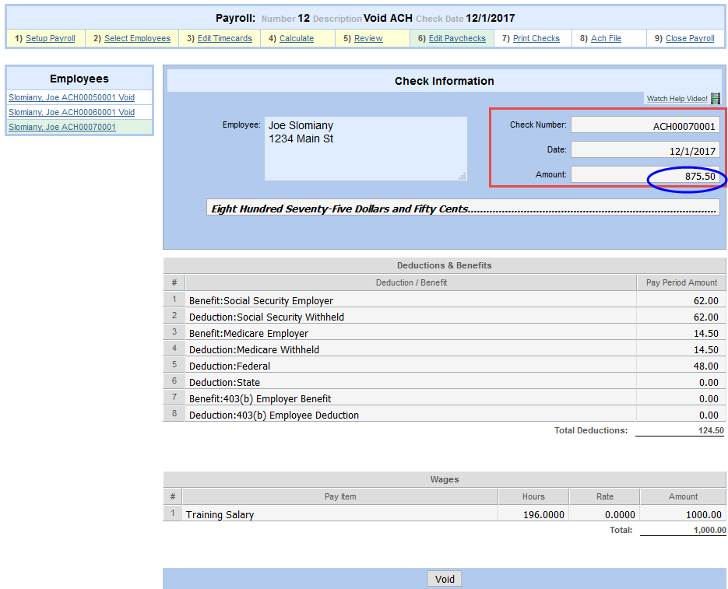Select the Deduction:403(b) Employee Deduction row
The image size is (728, 589).
[445, 414]
